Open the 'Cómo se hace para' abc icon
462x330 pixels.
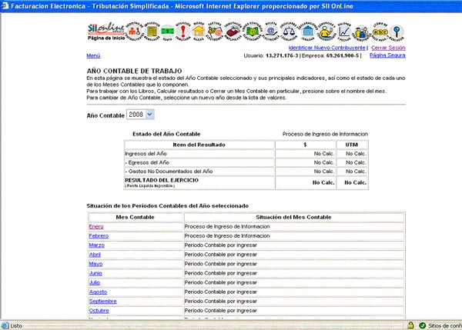tap(380, 32)
